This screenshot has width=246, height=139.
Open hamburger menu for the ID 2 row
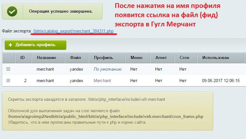pyautogui.click(x=8, y=80)
